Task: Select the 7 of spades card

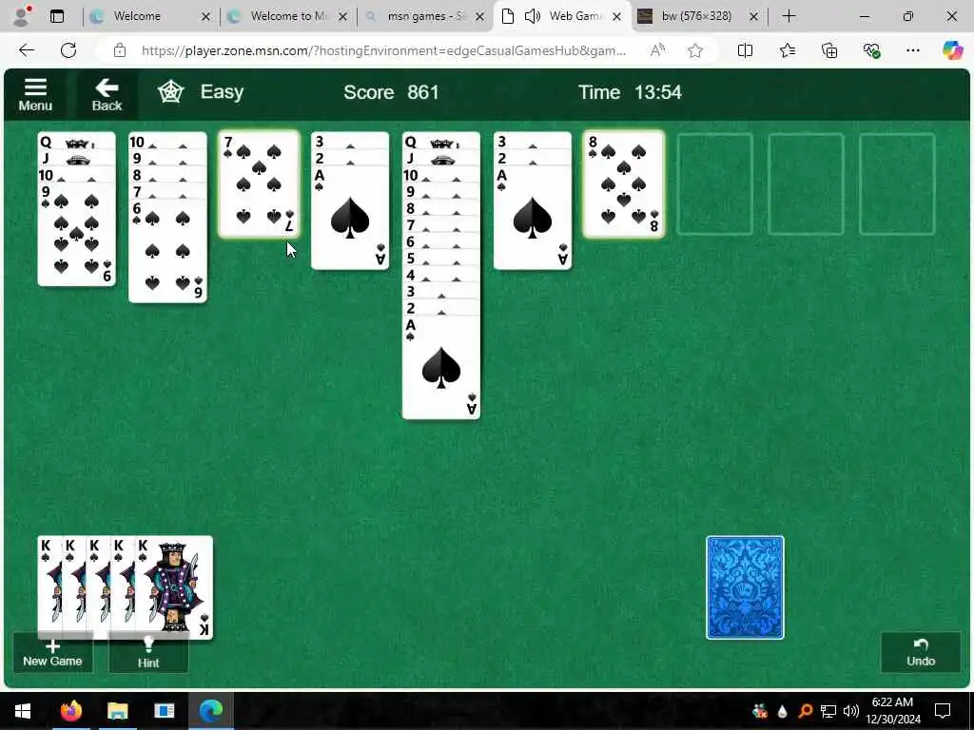Action: 259,184
